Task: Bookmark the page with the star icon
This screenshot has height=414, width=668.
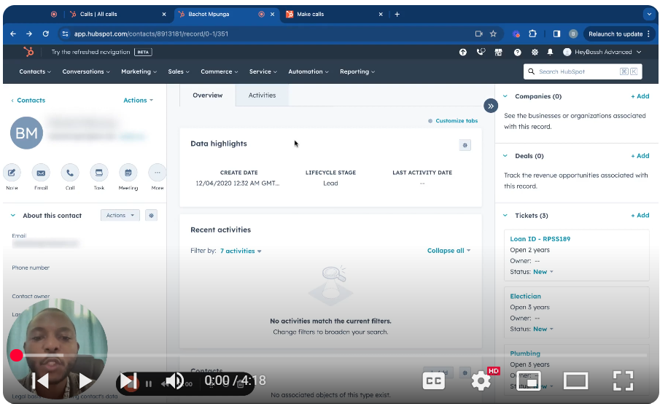Action: [493, 34]
